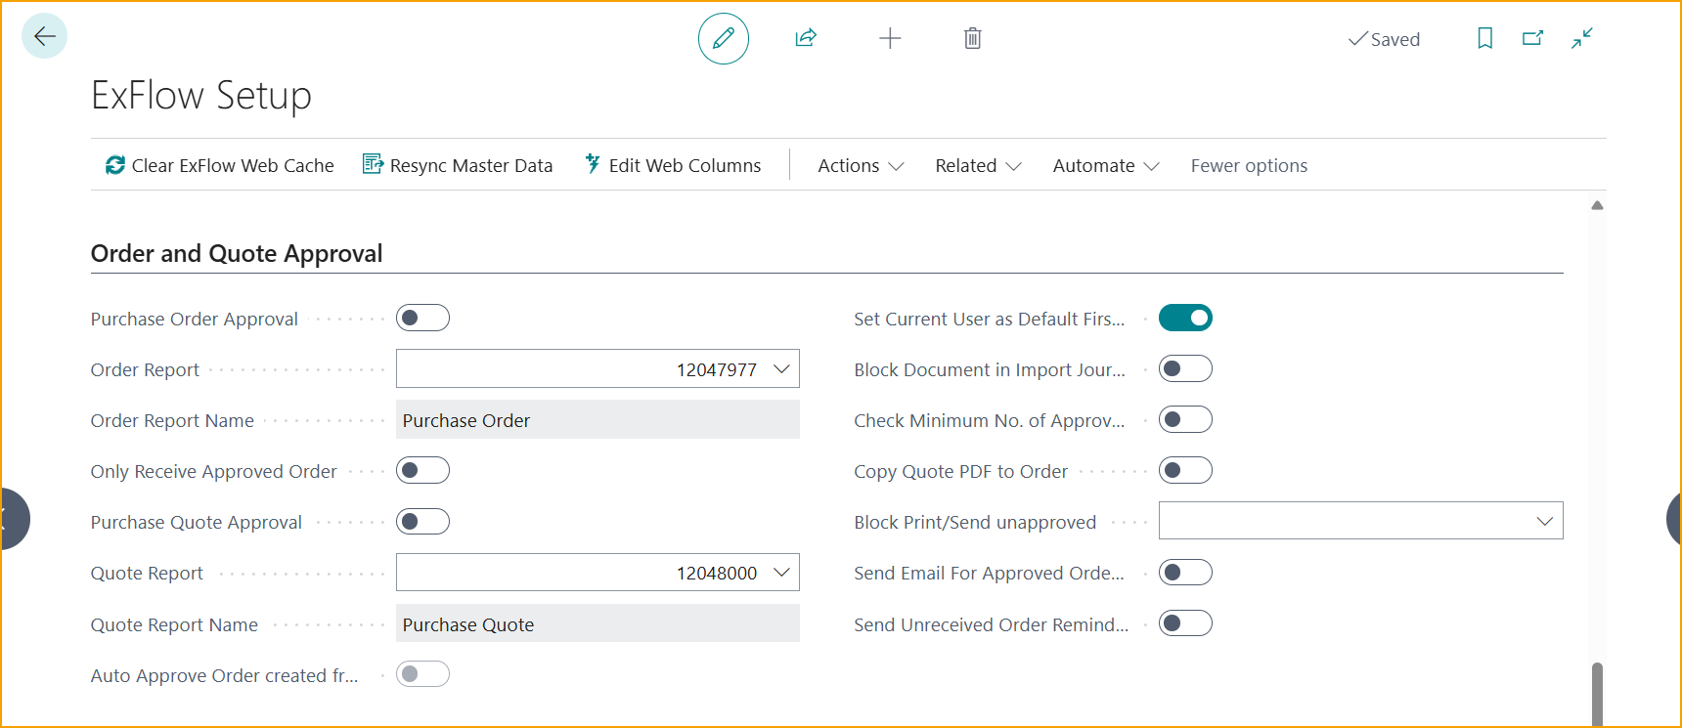Enable the Purchase Order Approval toggle
This screenshot has width=1682, height=728.
pos(422,318)
